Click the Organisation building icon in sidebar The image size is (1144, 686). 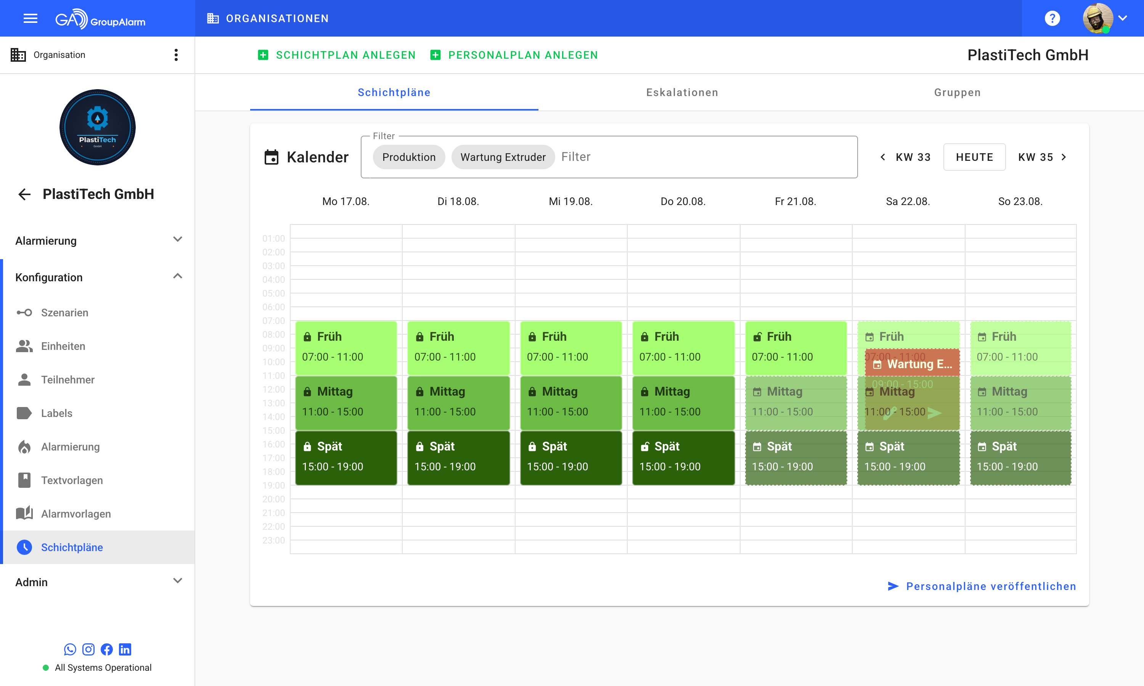click(x=18, y=55)
